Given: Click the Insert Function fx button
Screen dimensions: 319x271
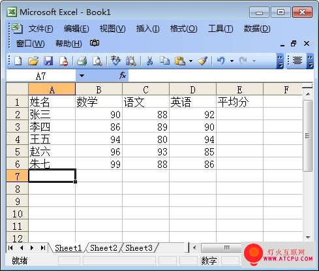Looking at the screenshot, I should pos(123,76).
